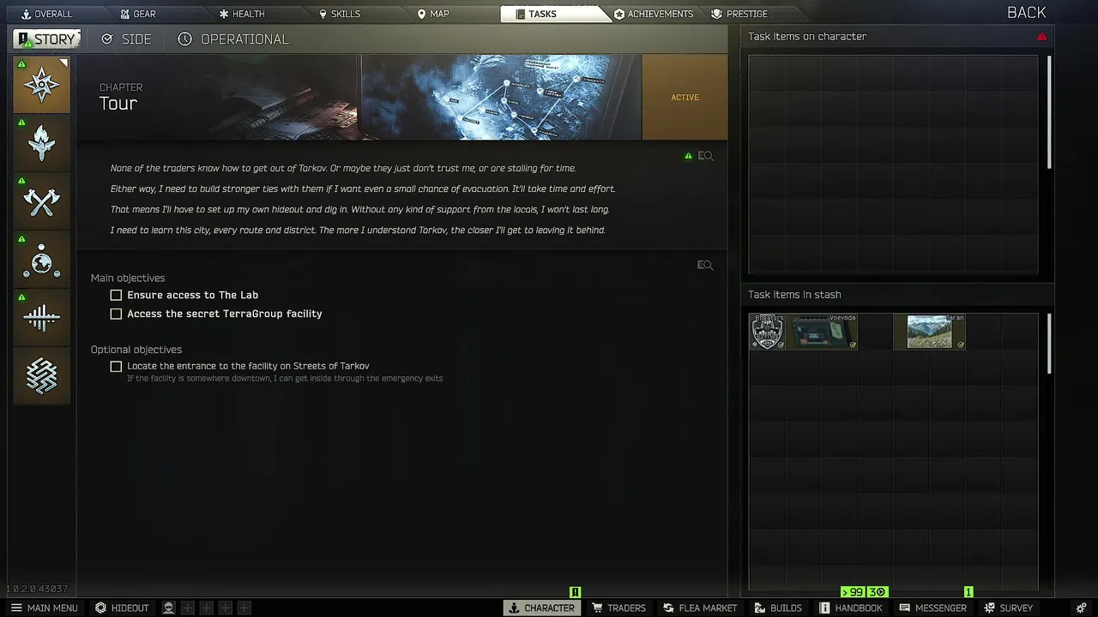Viewport: 1098px width, 617px height.
Task: Open the Handbook
Action: tap(851, 608)
